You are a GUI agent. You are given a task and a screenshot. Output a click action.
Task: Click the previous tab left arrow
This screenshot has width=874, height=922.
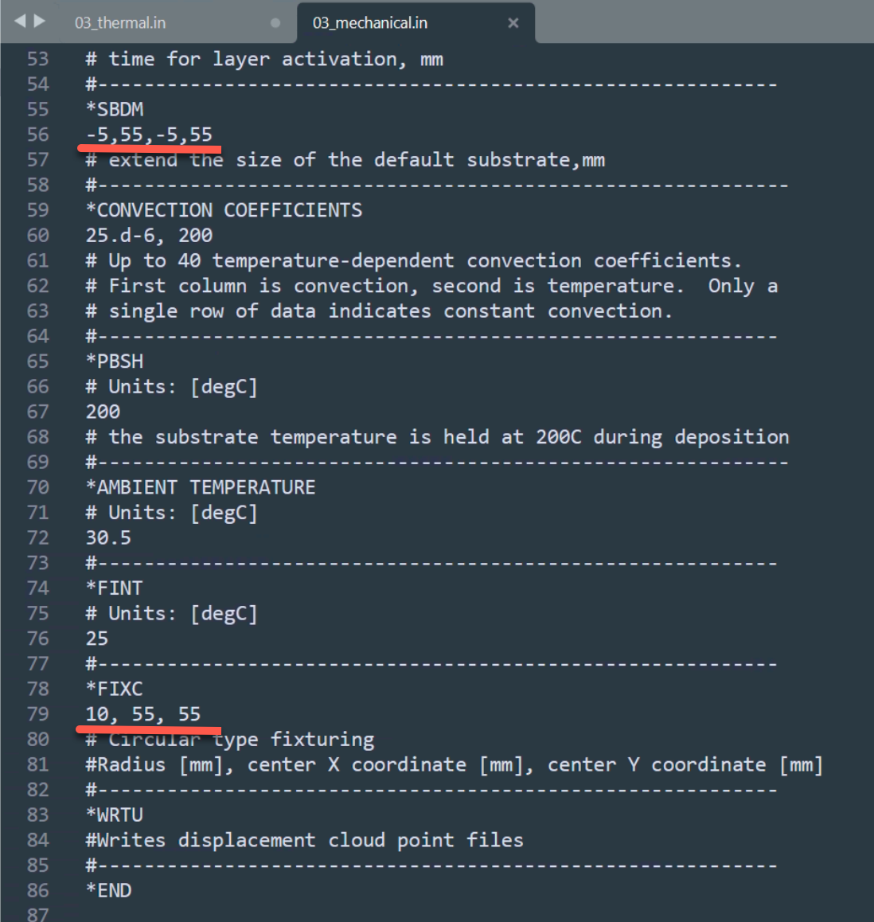coord(20,21)
